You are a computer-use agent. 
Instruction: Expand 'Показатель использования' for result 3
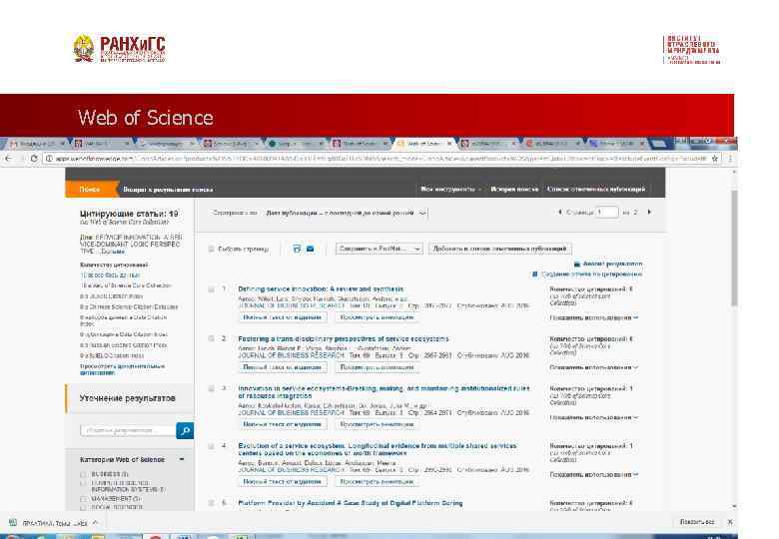[x=593, y=418]
